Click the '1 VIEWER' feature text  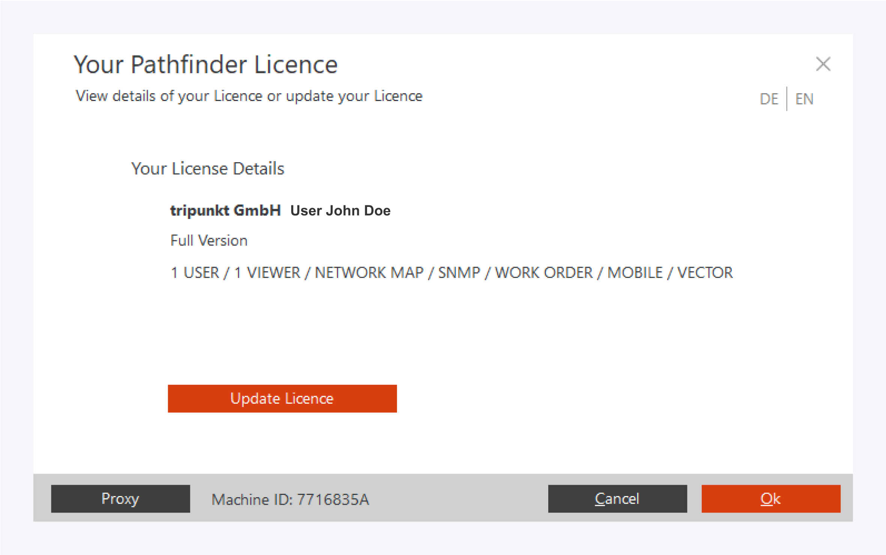point(267,273)
